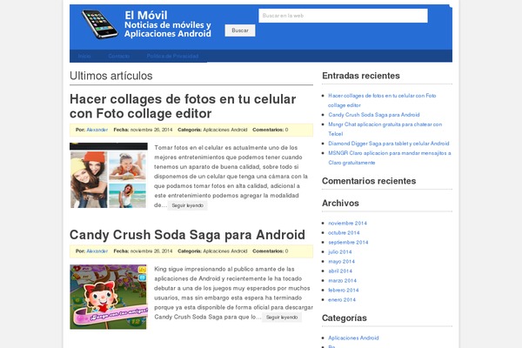The image size is (522, 348).
Task: Open recent entry 'Msngr Chat aplicacion gratuita'
Action: [385, 129]
